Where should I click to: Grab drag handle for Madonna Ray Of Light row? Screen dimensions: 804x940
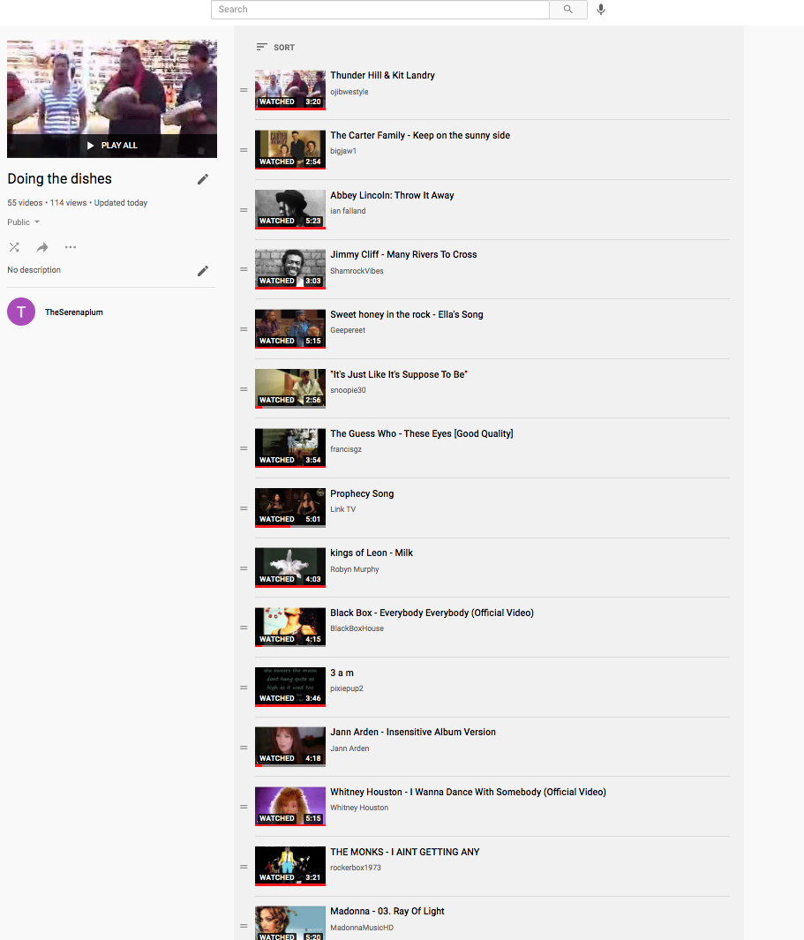point(244,926)
